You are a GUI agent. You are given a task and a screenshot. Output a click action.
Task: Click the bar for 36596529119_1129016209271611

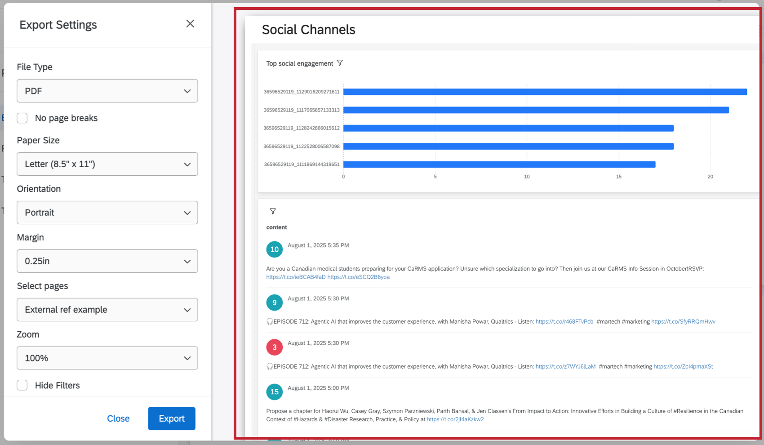tap(545, 92)
